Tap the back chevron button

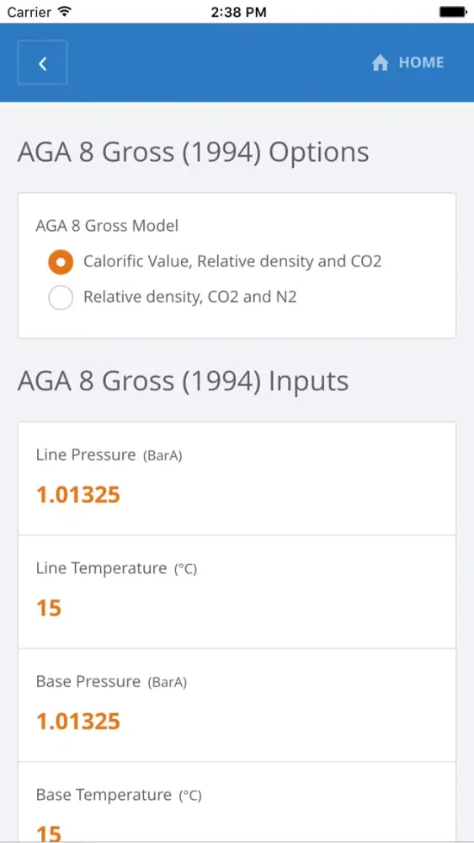click(42, 62)
